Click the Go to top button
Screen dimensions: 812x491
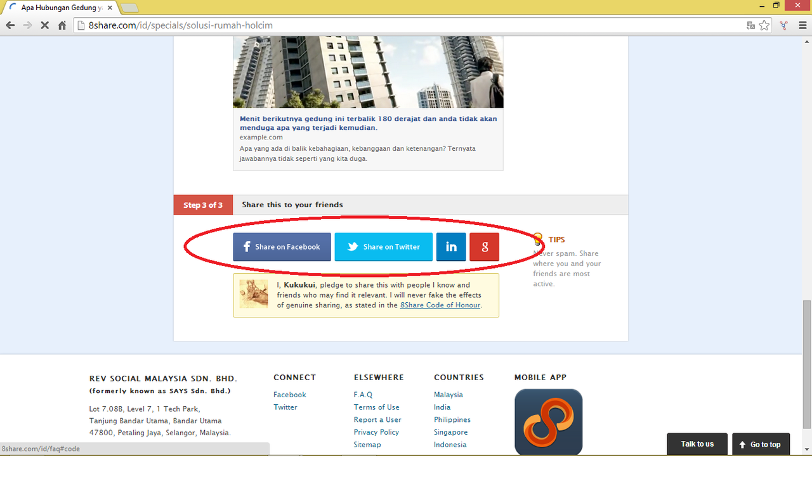760,444
